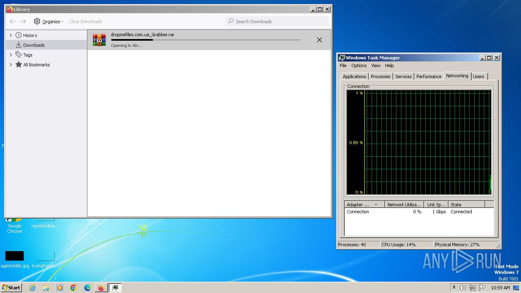Image resolution: width=521 pixels, height=293 pixels.
Task: Sort by Network Utilization column header
Action: (x=404, y=205)
